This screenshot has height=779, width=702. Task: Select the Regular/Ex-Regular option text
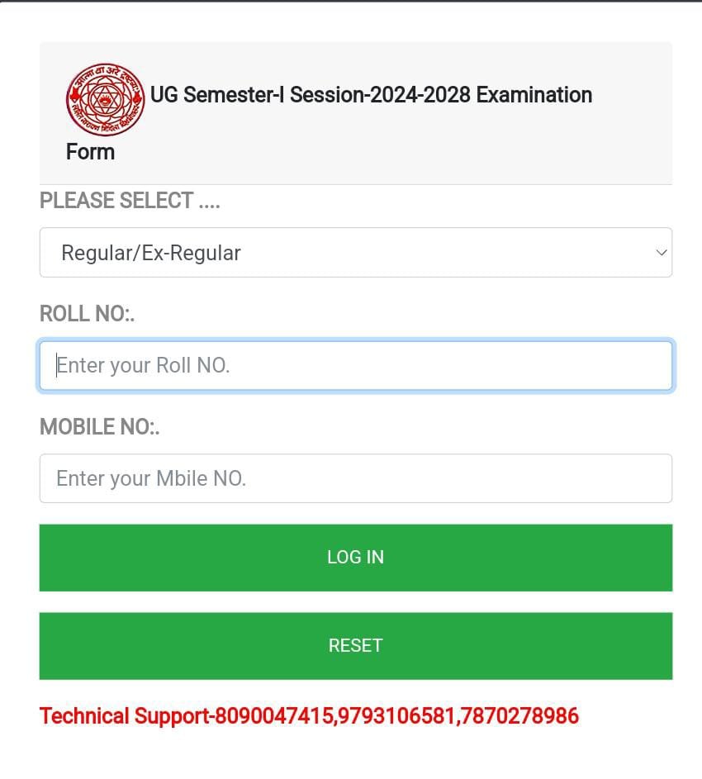coord(151,253)
